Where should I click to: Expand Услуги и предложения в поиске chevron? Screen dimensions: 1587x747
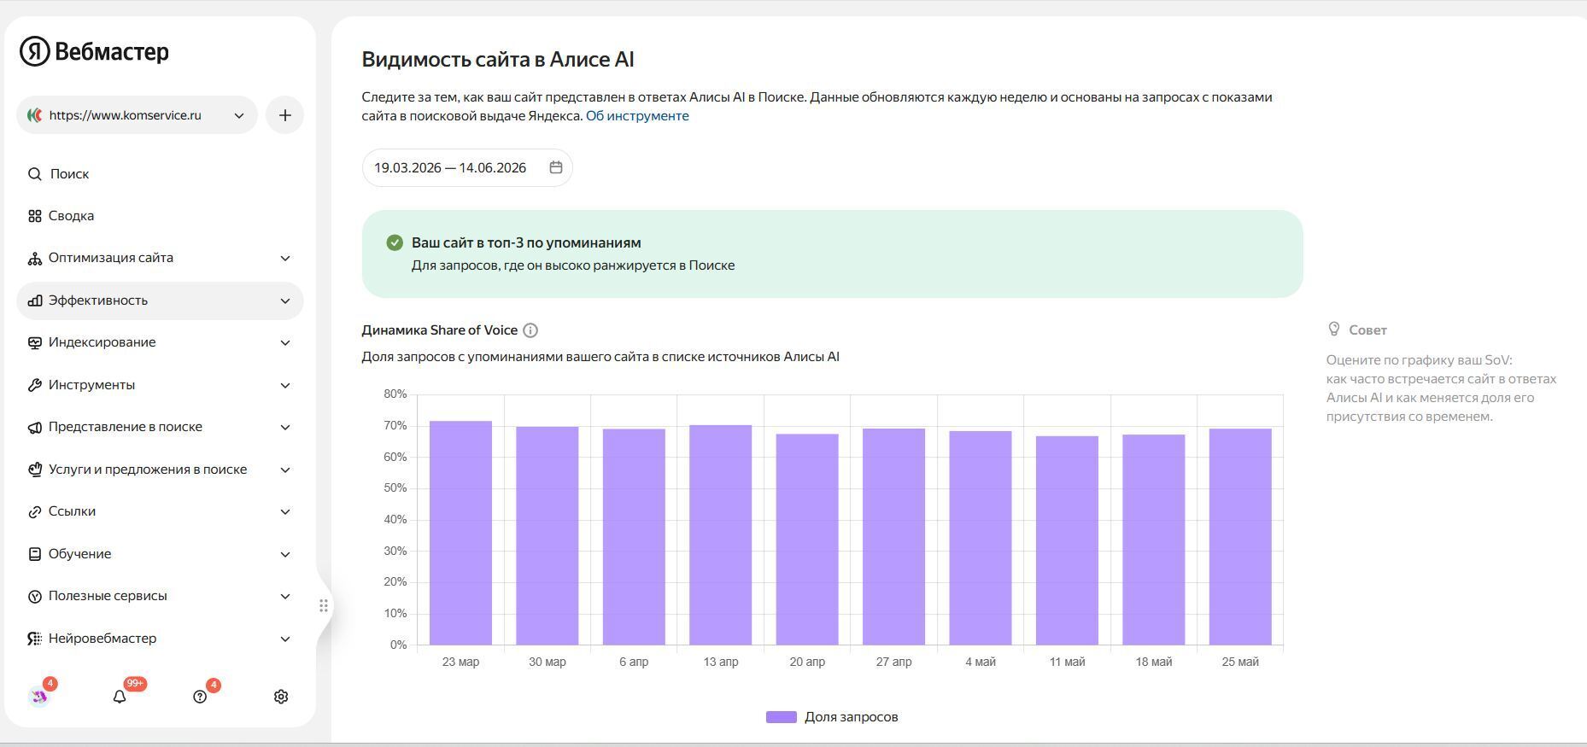(x=285, y=470)
